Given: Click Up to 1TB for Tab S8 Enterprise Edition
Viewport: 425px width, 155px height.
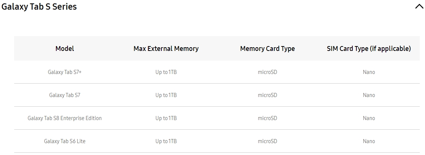Looking at the screenshot, I should pos(166,118).
